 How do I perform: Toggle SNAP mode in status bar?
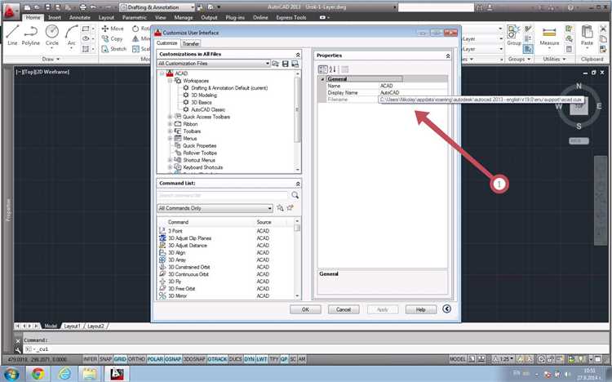[x=105, y=359]
